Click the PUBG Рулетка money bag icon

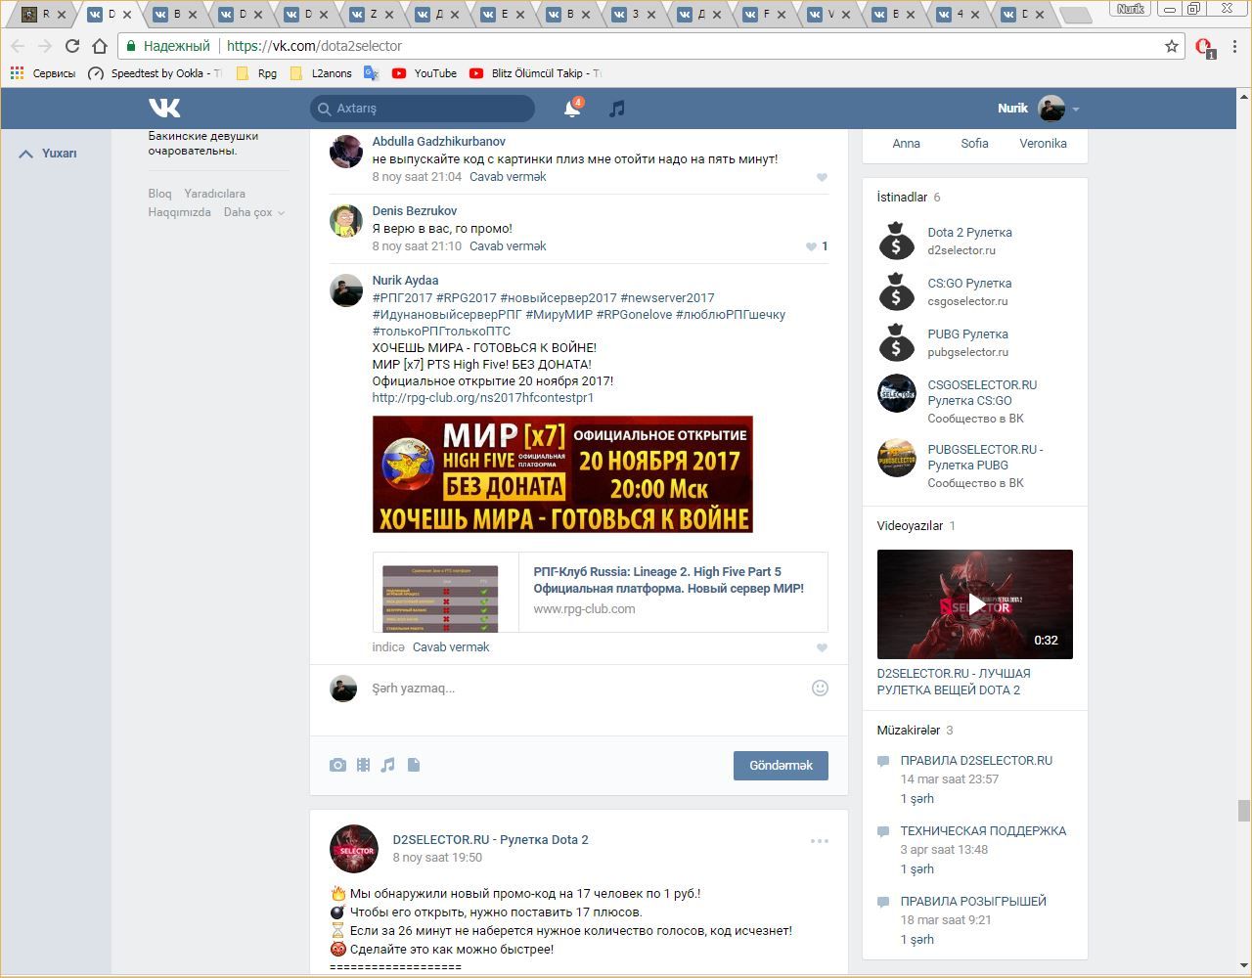[x=896, y=342]
